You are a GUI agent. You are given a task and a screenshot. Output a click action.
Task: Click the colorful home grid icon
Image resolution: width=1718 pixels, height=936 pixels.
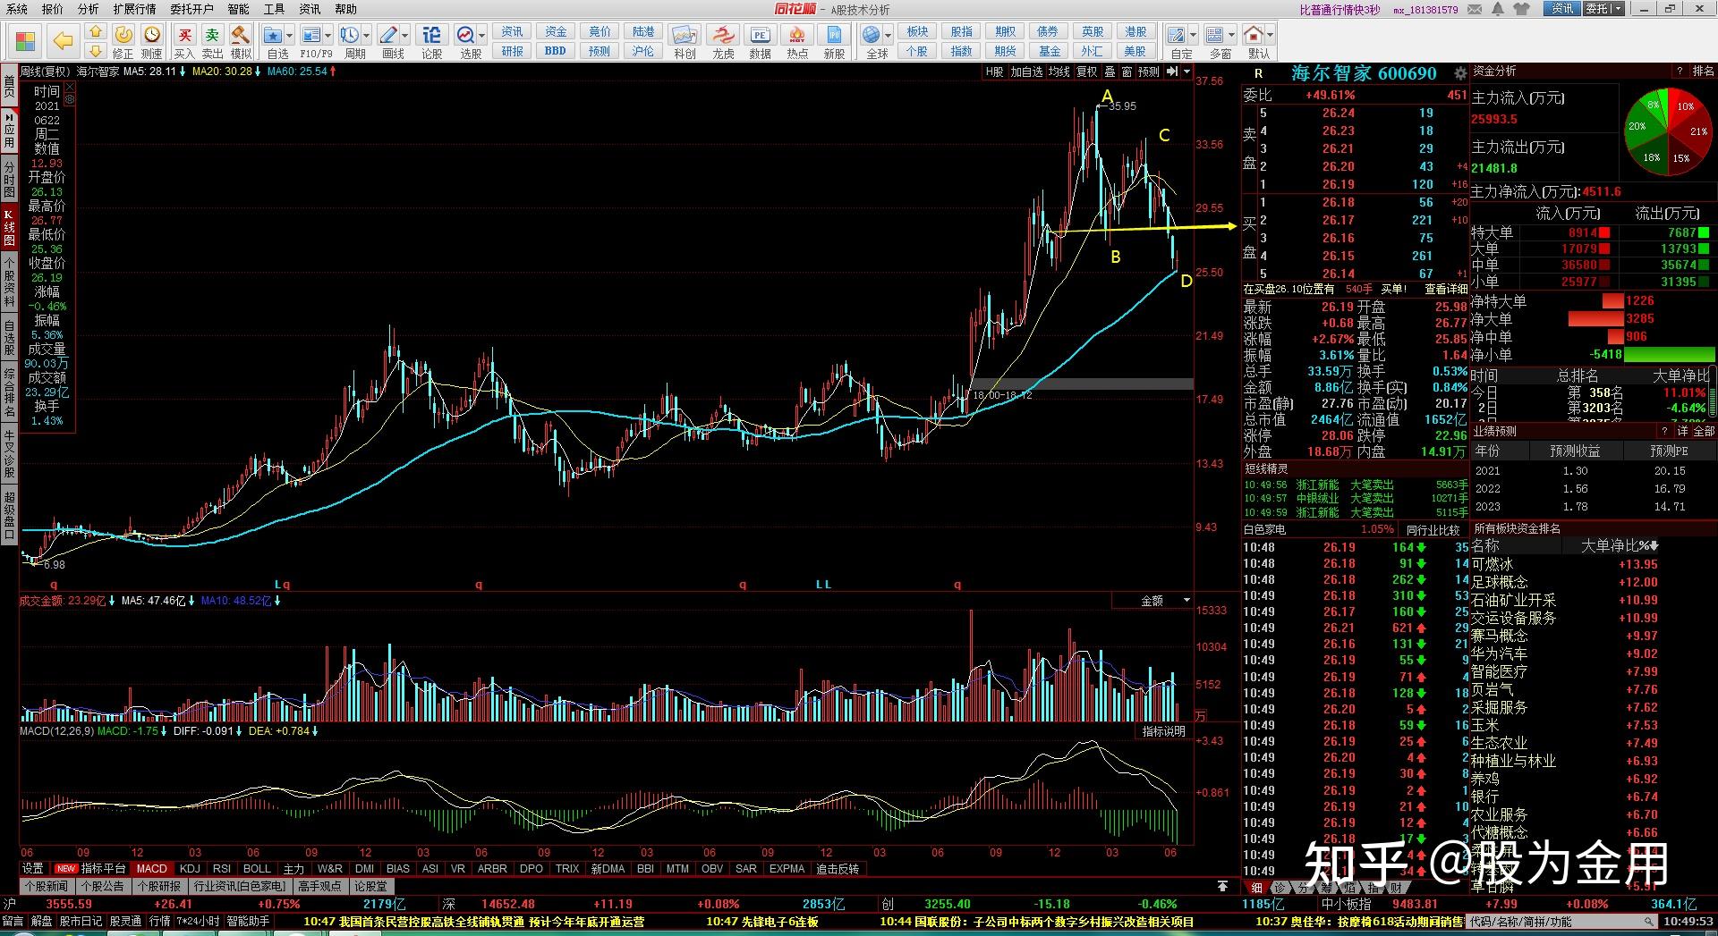(x=25, y=41)
